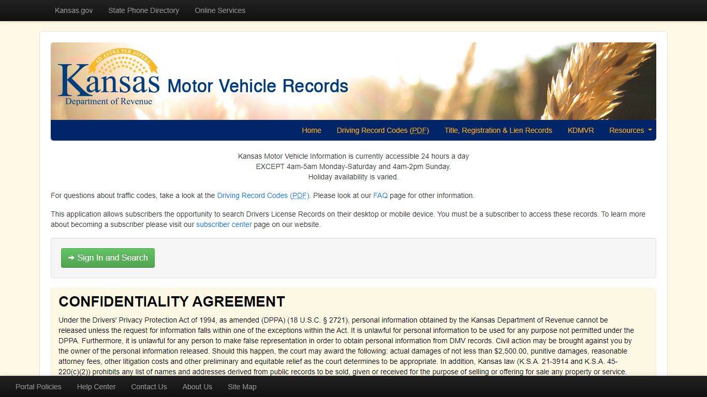Open the Kansas.gov link in top bar
The width and height of the screenshot is (707, 397).
click(74, 10)
